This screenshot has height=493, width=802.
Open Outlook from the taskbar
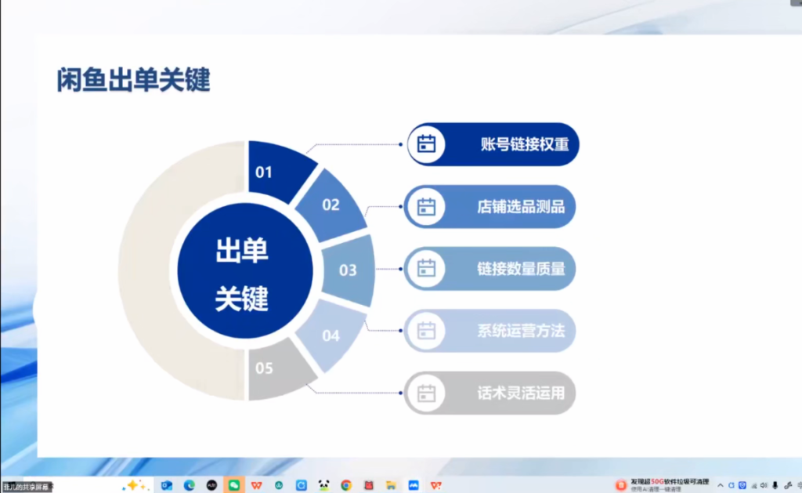tap(167, 485)
